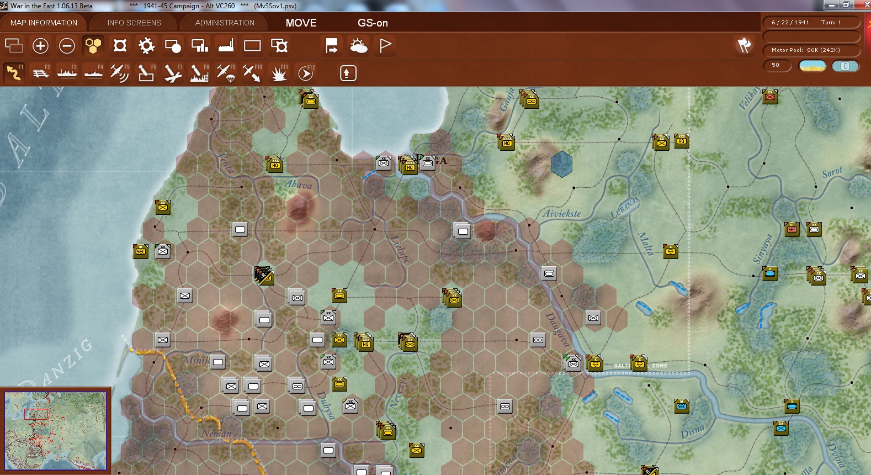
Task: Click the MOVE mode label
Action: click(x=301, y=23)
